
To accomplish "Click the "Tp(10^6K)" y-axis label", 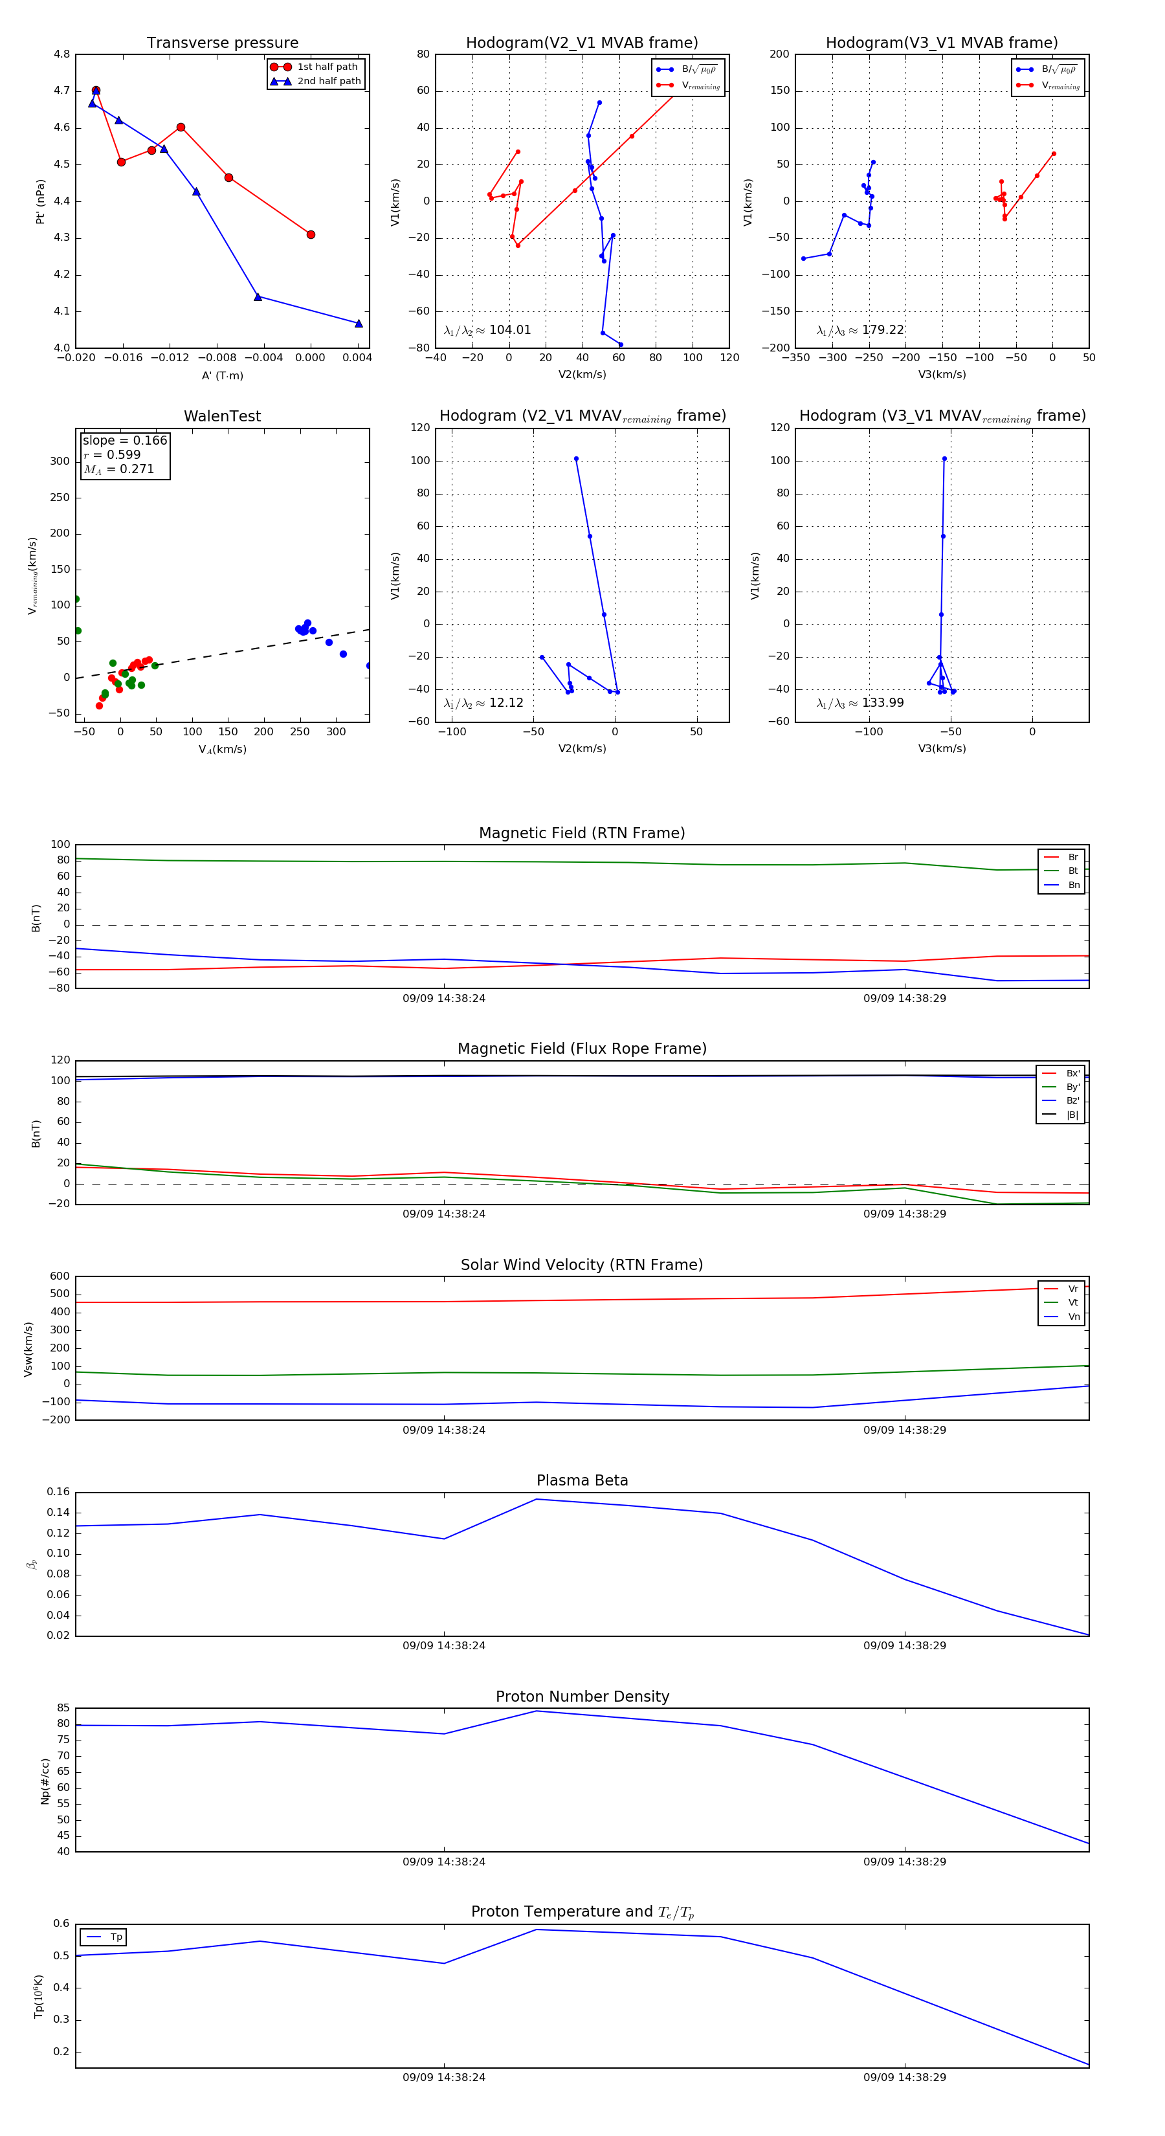I will tap(38, 1997).
